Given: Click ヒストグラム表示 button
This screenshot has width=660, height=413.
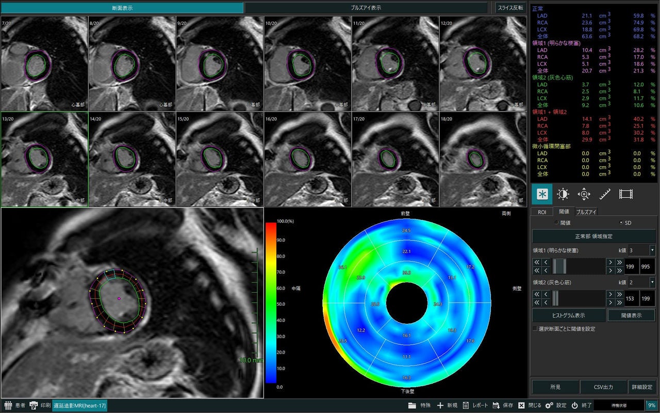Looking at the screenshot, I should (x=569, y=315).
